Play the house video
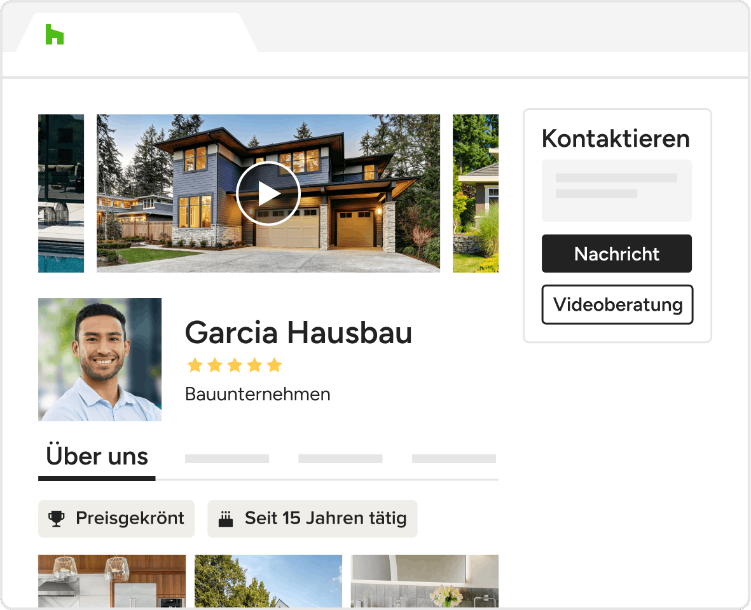This screenshot has width=751, height=610. [x=268, y=194]
